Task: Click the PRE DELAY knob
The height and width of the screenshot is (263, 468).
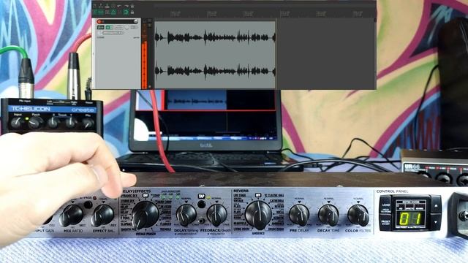Action: (299, 215)
